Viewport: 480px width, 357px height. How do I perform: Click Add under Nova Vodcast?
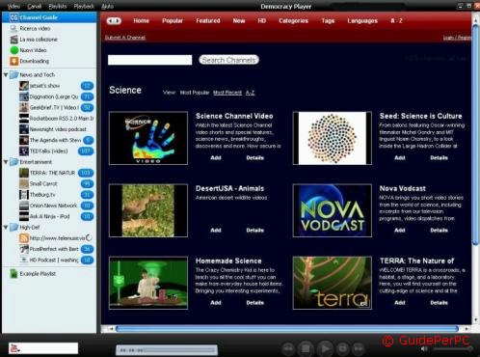tap(400, 231)
